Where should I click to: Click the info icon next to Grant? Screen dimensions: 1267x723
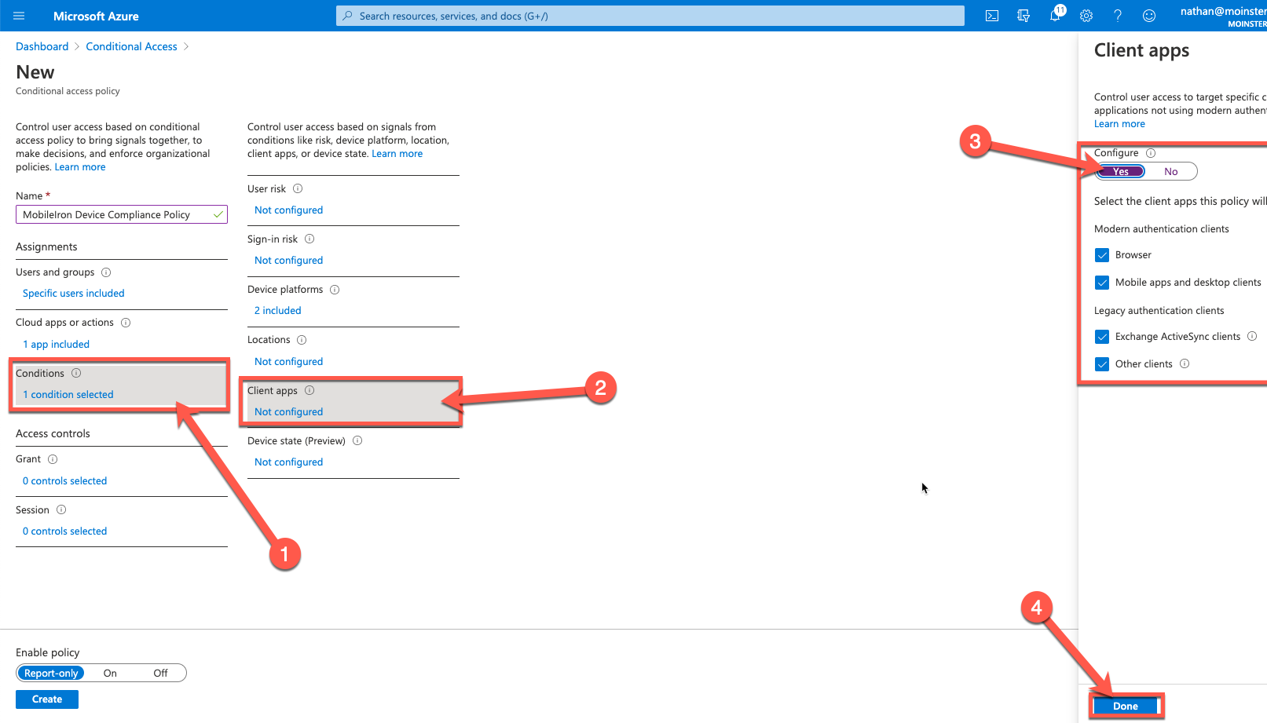[53, 458]
